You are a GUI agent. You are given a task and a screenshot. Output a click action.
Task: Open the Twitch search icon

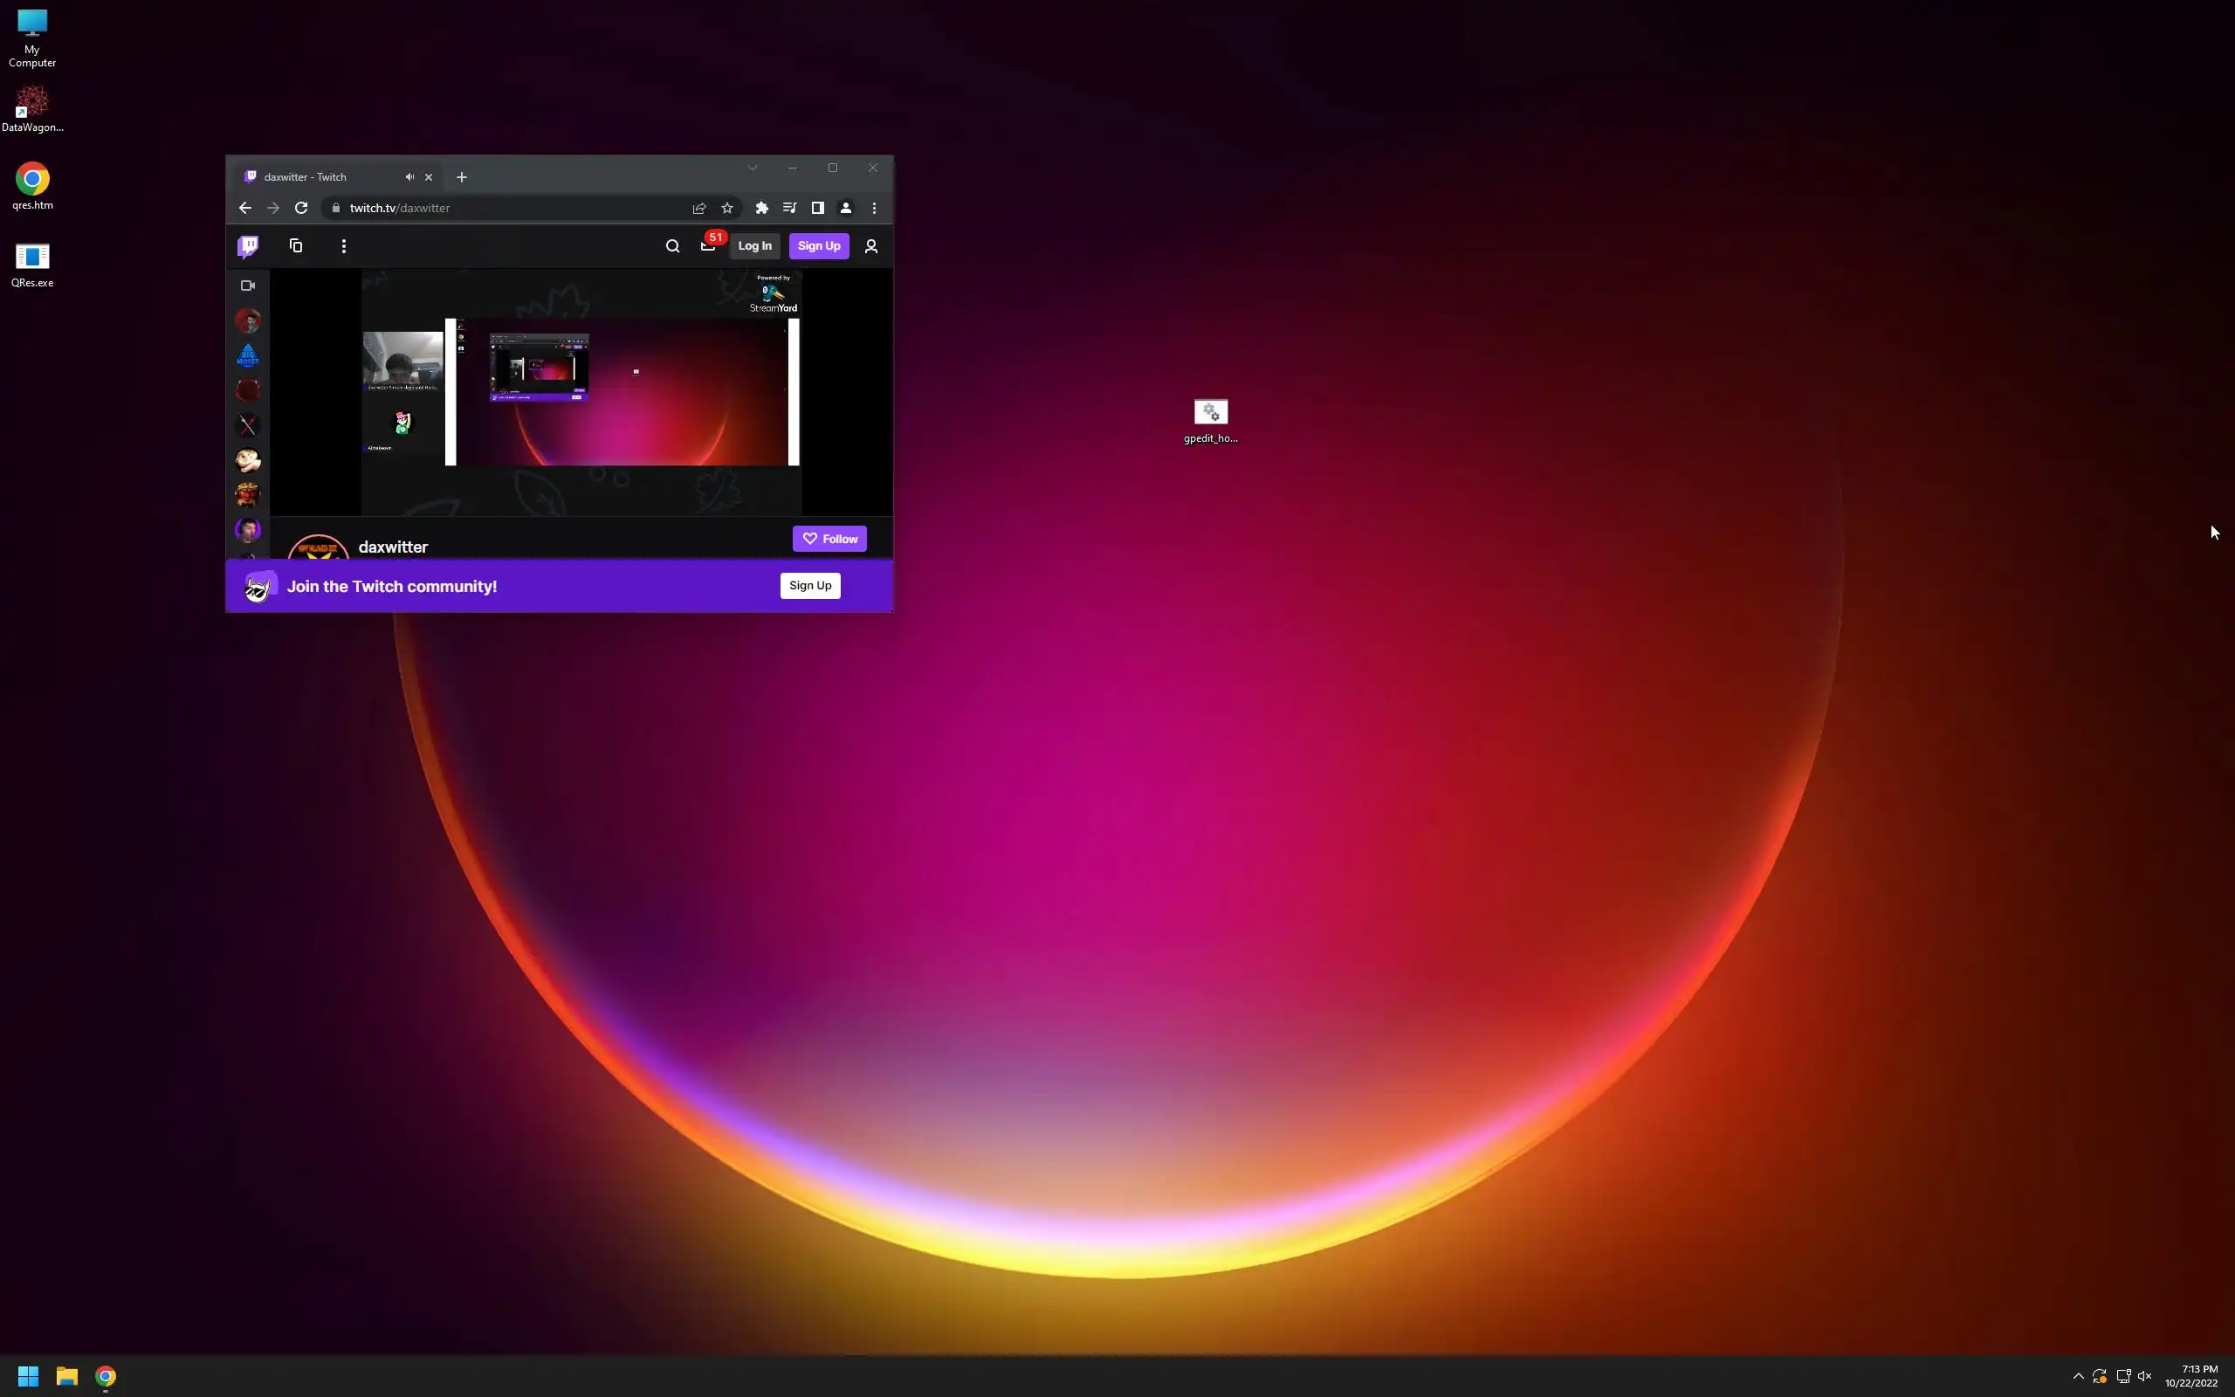tap(672, 245)
